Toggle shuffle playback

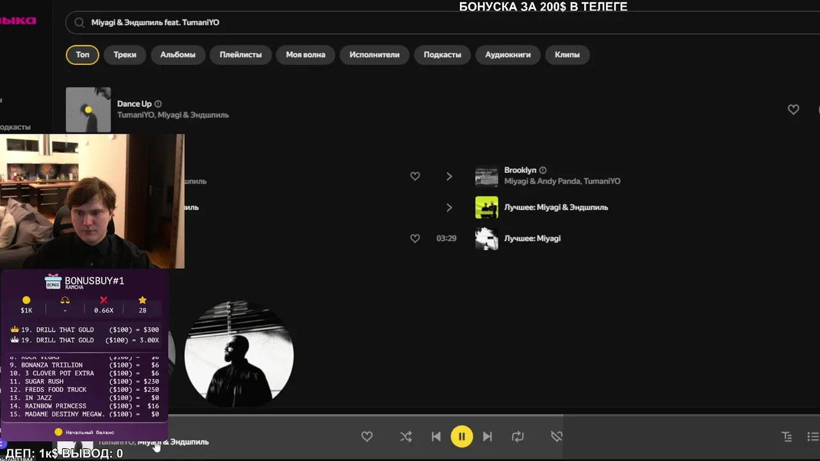point(406,437)
